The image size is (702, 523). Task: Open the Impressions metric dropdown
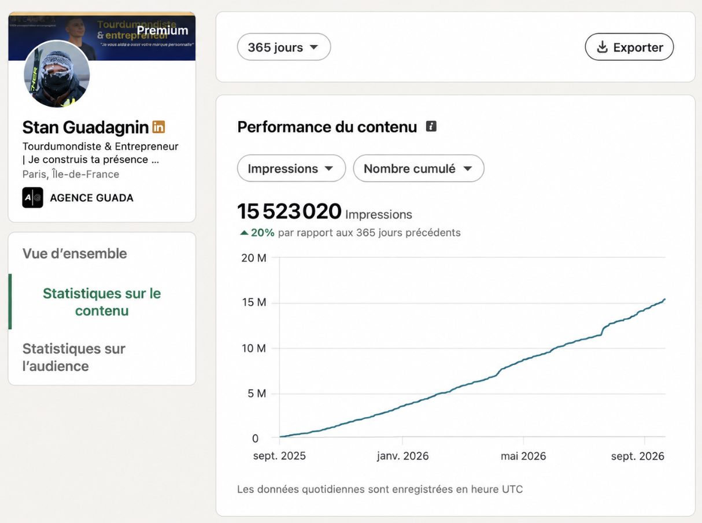coord(291,168)
